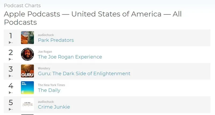Click the rank 2 trend arrow indicator
This screenshot has width=215, height=115.
tap(11, 59)
